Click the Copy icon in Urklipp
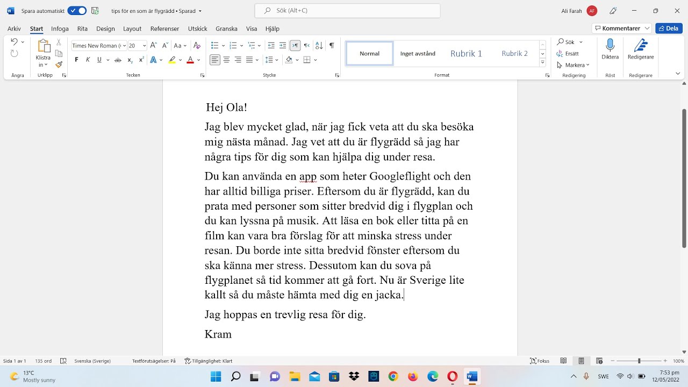This screenshot has height=387, width=688. [59, 53]
